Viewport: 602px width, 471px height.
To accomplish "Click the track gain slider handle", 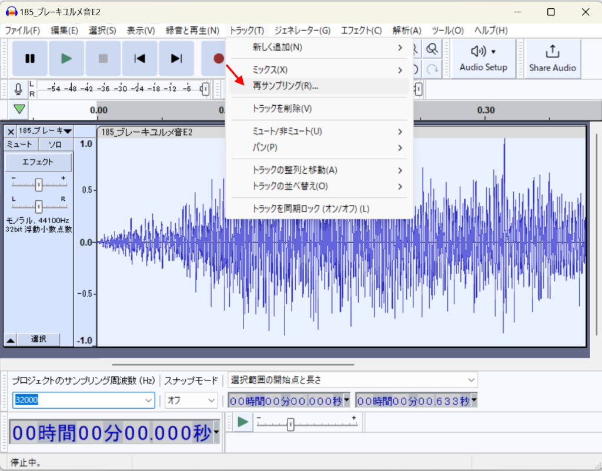I will [x=39, y=185].
